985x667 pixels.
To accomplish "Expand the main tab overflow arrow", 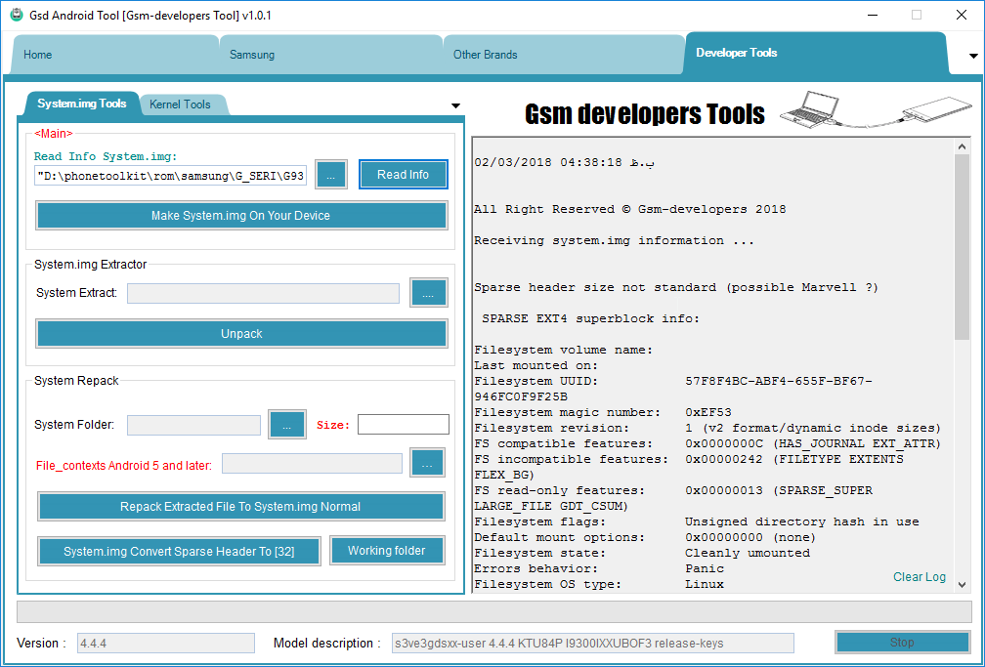I will [973, 56].
